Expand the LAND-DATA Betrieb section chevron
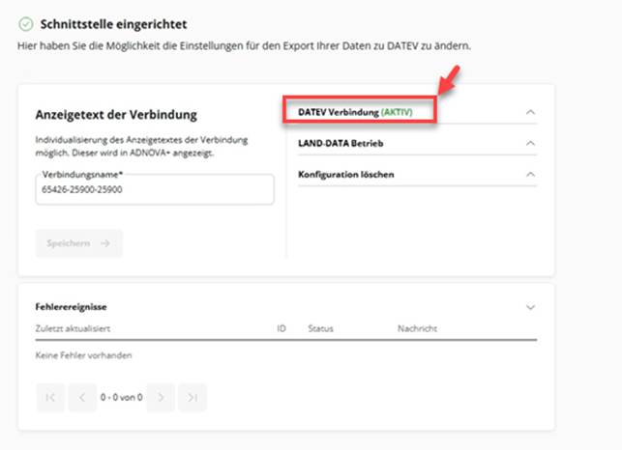 [530, 143]
